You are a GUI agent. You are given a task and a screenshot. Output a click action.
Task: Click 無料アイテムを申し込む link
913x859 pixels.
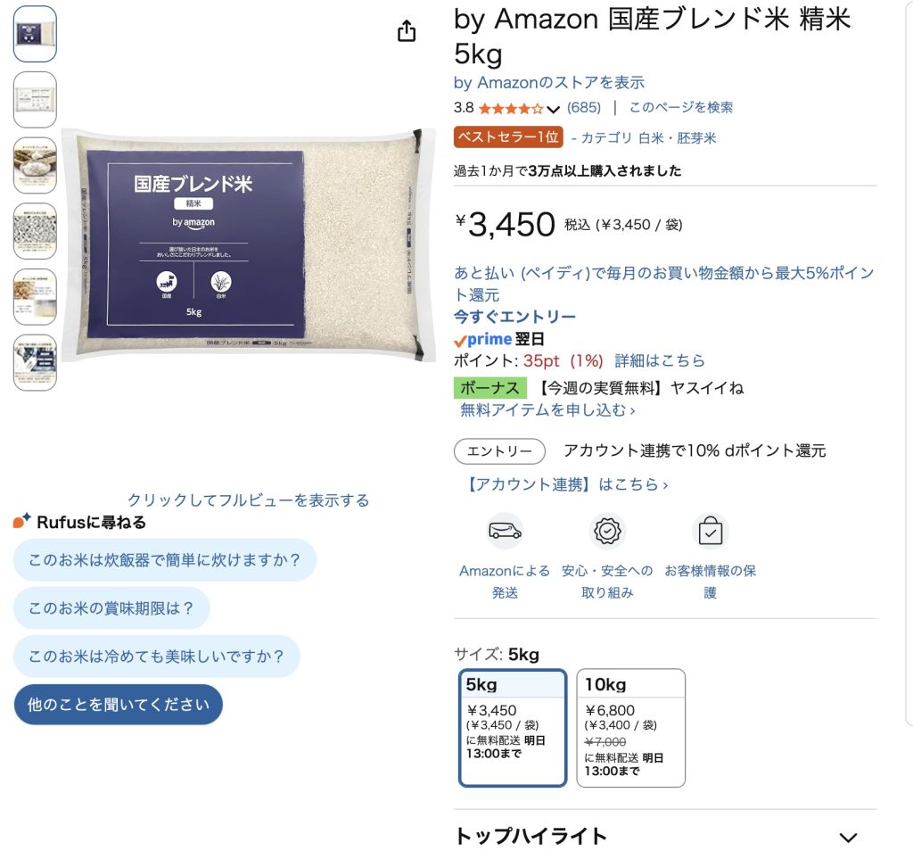(x=547, y=410)
